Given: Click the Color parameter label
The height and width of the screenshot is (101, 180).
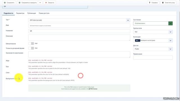Looking at the screenshot, I should coord(8,73).
